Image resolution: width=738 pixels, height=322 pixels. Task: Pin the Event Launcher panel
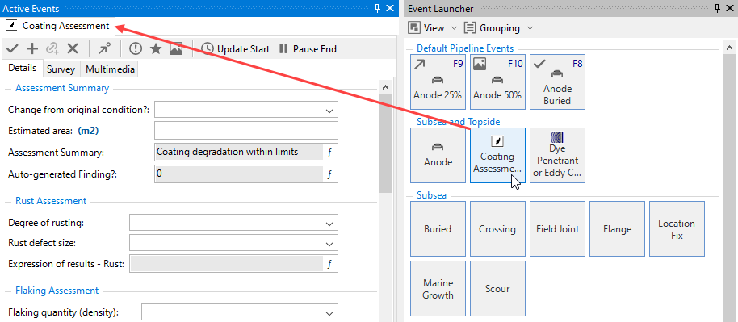tap(717, 8)
